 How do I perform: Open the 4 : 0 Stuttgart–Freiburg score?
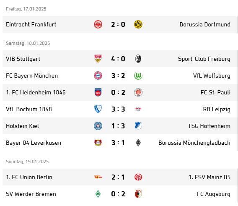pyautogui.click(x=118, y=59)
